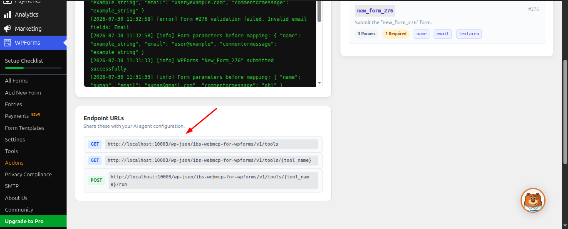Viewport: 568px width, 229px height.
Task: Click the email parameter tag
Action: click(443, 34)
